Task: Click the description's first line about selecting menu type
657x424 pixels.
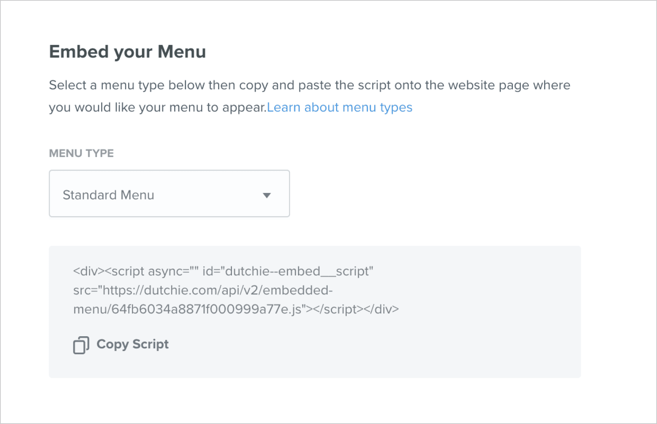Action: click(x=309, y=85)
